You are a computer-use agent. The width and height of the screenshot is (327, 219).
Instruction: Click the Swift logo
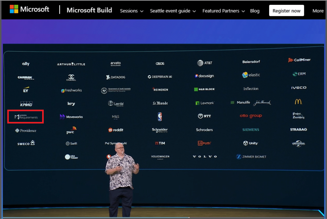[71, 143]
